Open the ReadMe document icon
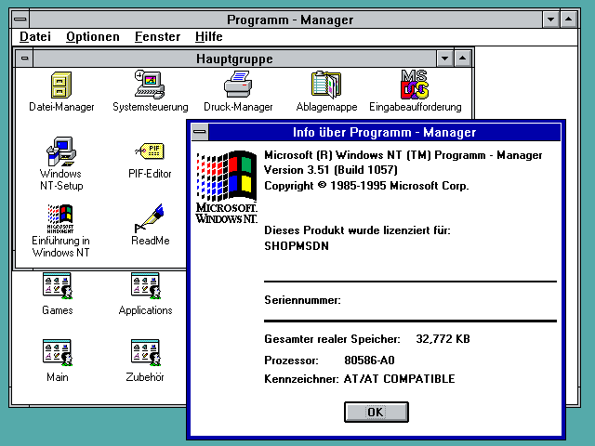The height and width of the screenshot is (446, 595). tap(150, 217)
